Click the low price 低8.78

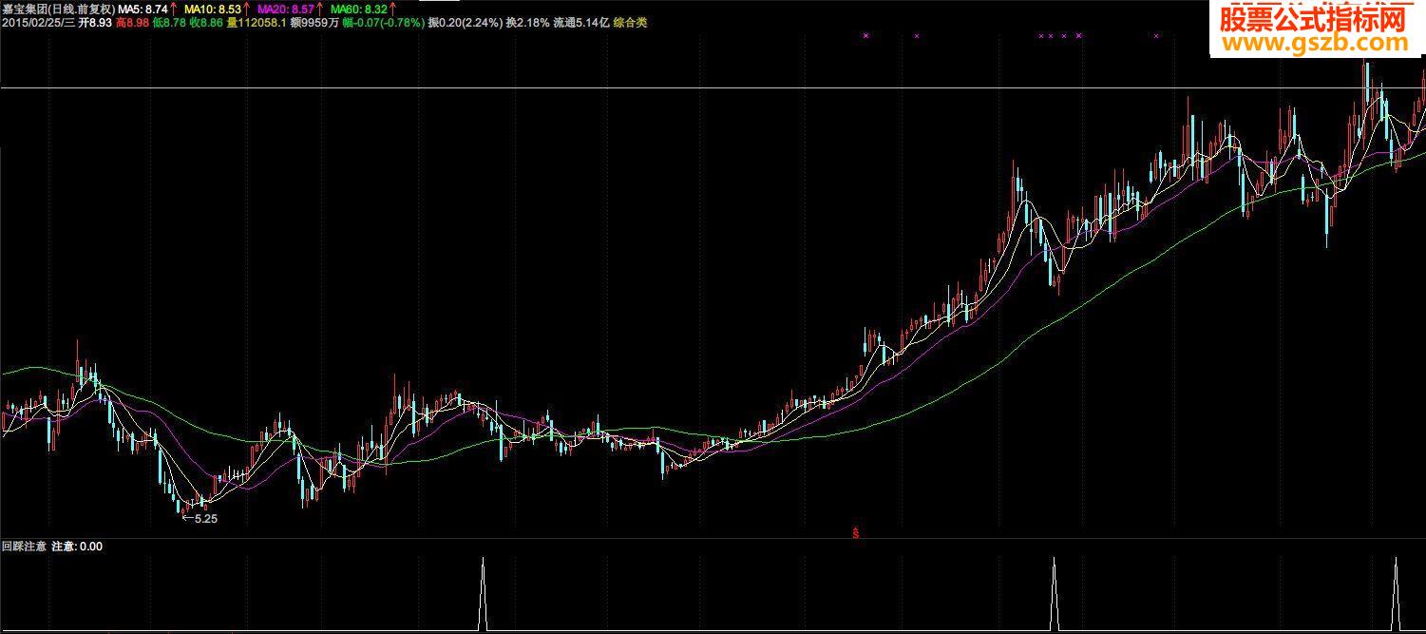pos(169,22)
